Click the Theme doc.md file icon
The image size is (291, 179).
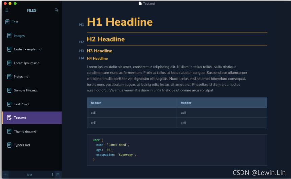9,131
